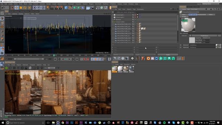Viewport: 222px width, 125px height.
Task: Toggle visibility dots of OctaneLight.1
Action: [135, 15]
